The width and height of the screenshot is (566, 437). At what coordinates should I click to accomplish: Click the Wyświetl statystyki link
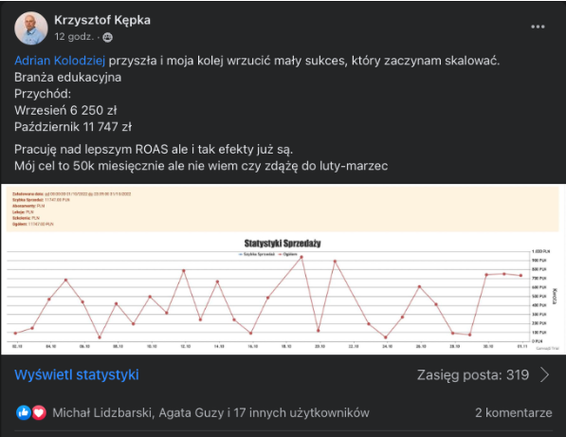coord(77,375)
